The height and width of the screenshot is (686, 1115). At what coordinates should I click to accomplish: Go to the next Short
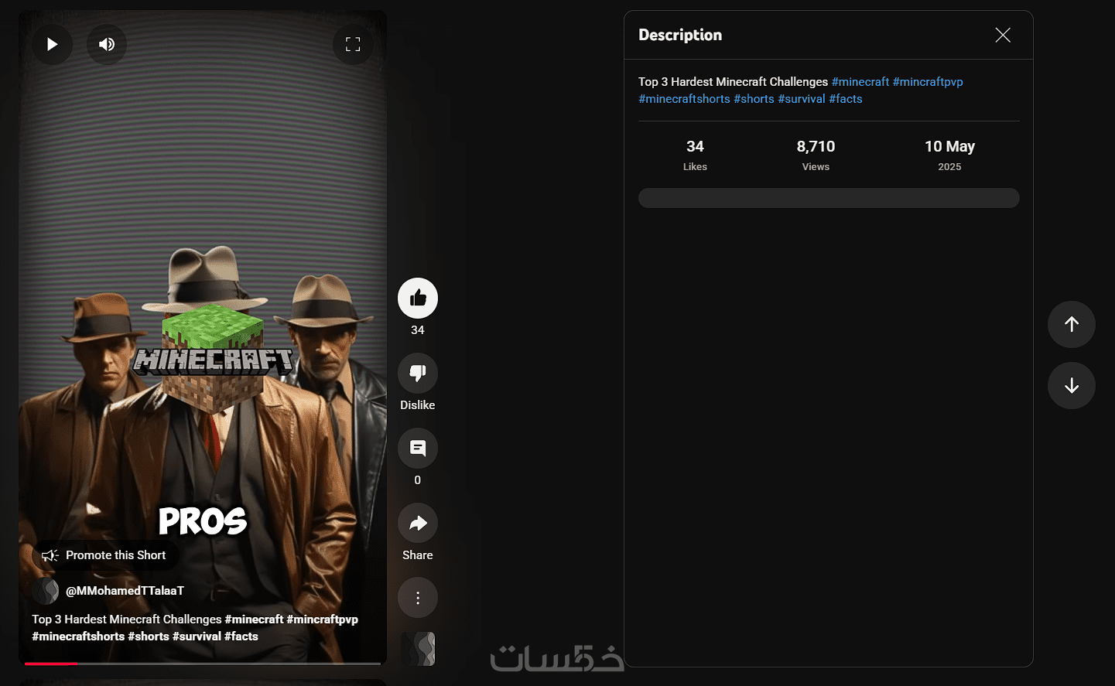1072,385
